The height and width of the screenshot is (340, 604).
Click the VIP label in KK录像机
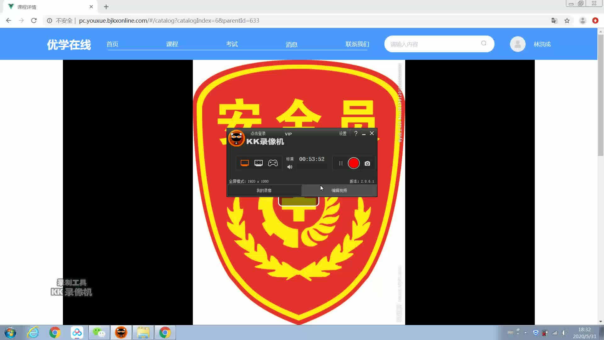(288, 134)
